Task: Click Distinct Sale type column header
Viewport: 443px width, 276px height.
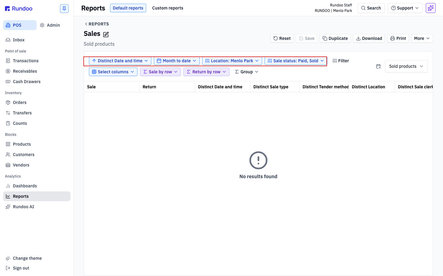Action: coord(275,87)
